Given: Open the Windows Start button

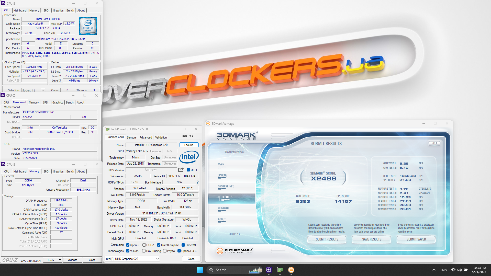Looking at the screenshot, I should pos(200,270).
